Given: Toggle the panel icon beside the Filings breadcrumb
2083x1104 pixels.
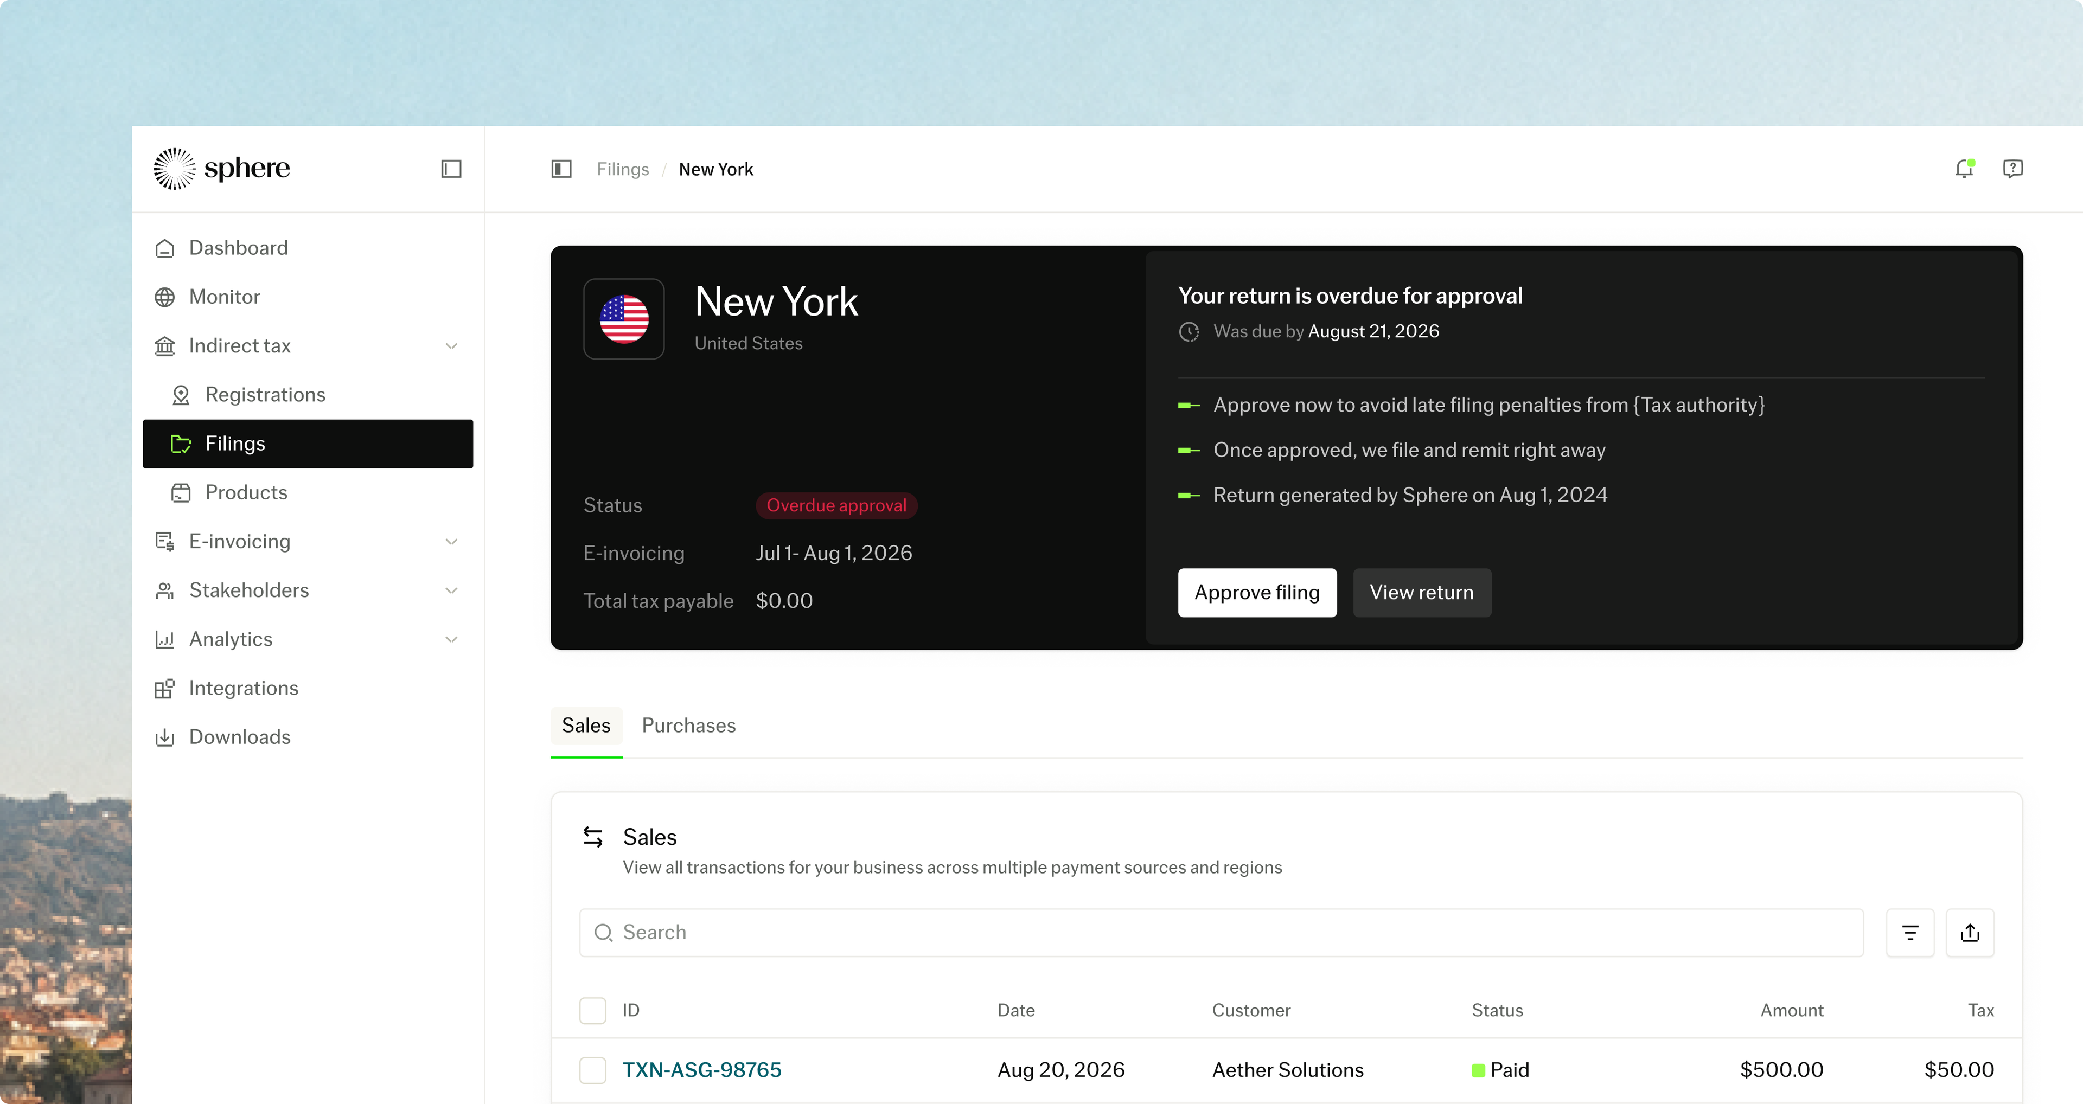Looking at the screenshot, I should point(561,169).
